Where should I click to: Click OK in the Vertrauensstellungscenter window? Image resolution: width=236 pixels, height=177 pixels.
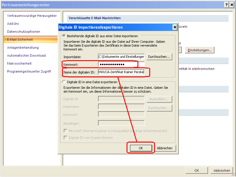196,170
